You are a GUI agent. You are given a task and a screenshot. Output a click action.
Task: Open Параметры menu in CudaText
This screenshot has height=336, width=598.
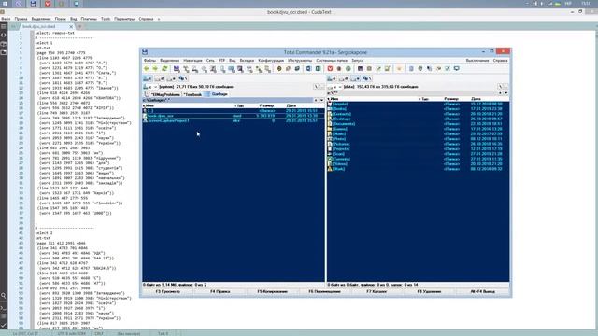coord(124,19)
